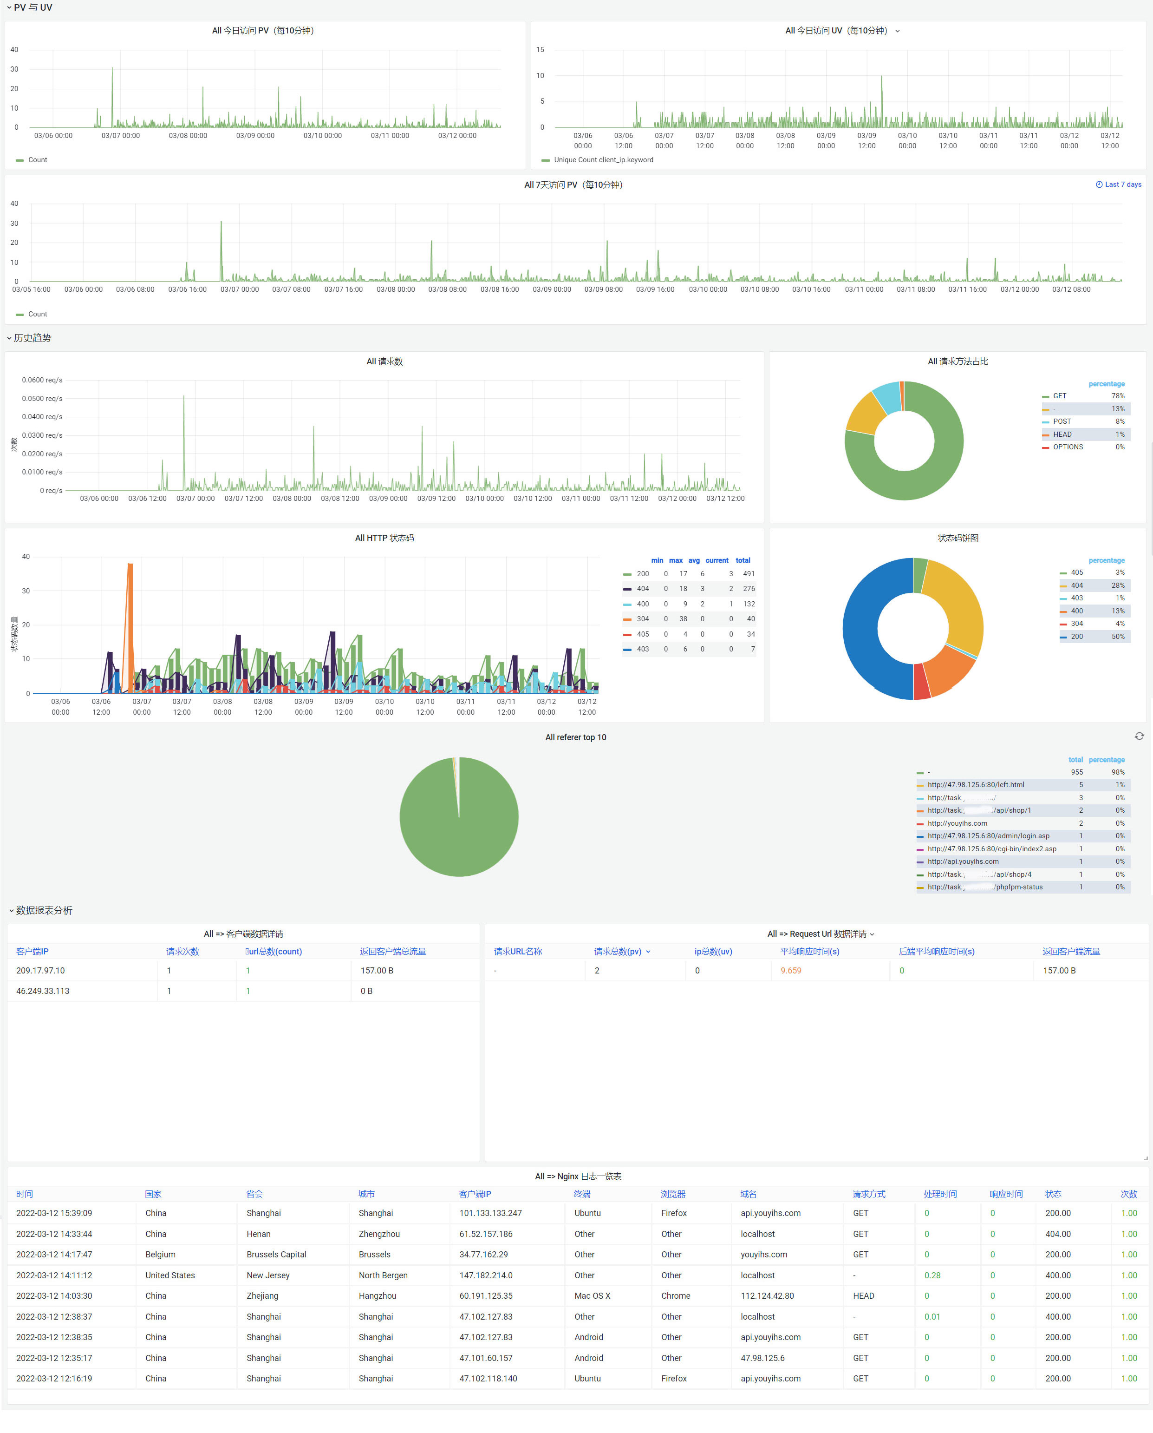Click the North Bergen city cell
Image resolution: width=1153 pixels, height=1433 pixels.
[x=383, y=1275]
